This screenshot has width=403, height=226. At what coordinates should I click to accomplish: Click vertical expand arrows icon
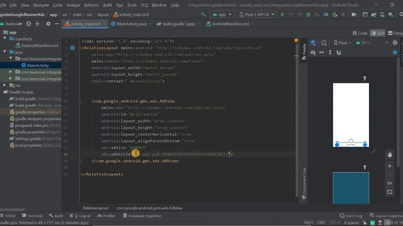[x=330, y=53]
